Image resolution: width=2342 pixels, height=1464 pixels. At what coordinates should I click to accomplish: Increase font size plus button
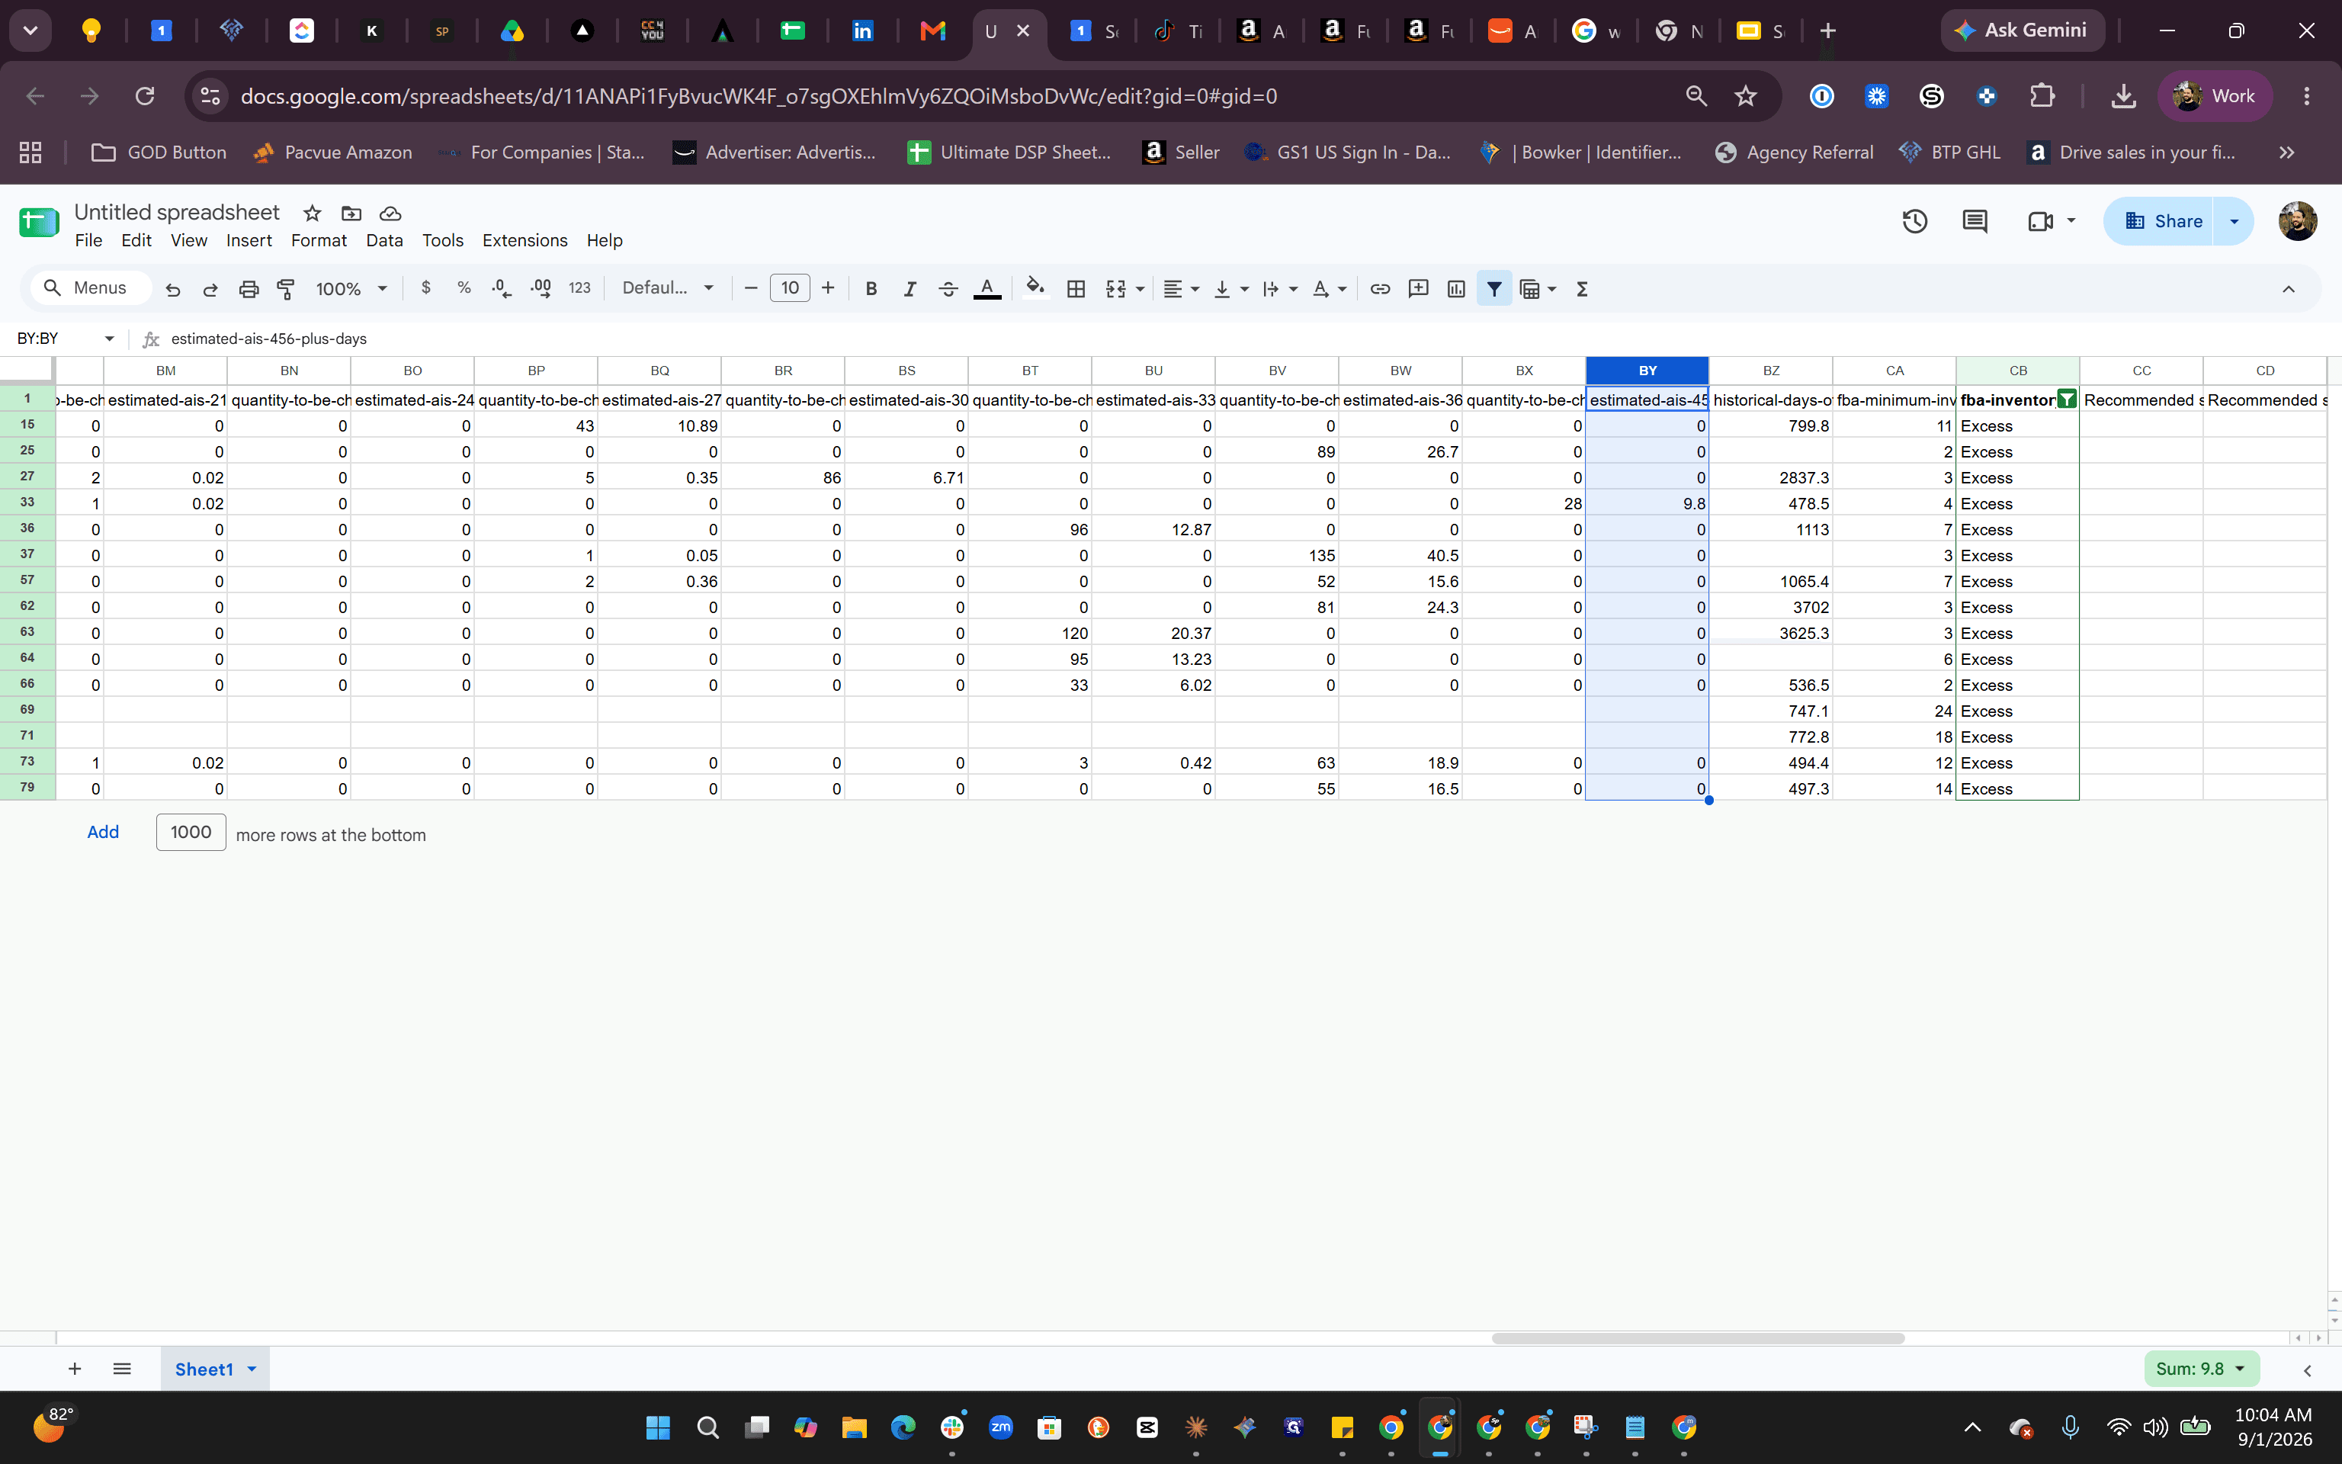click(827, 288)
